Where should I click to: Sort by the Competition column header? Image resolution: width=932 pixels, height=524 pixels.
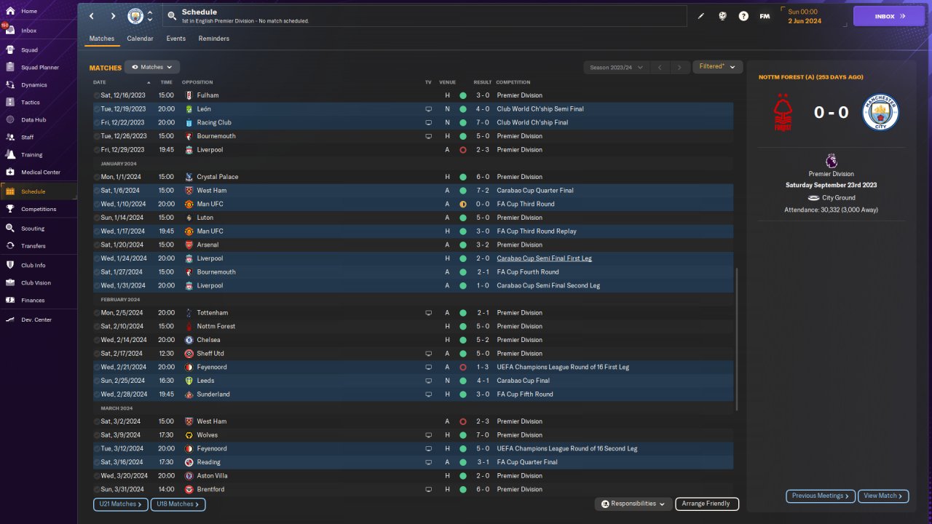513,82
